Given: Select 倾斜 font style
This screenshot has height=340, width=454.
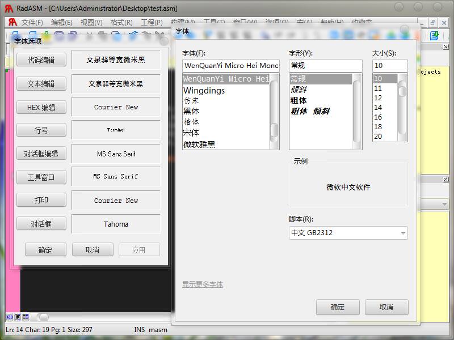Looking at the screenshot, I should [321, 90].
